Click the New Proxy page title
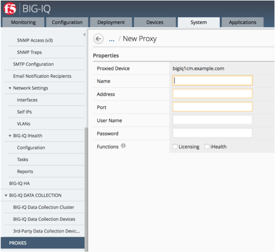Screen dimensions: 275x252 (x=140, y=39)
